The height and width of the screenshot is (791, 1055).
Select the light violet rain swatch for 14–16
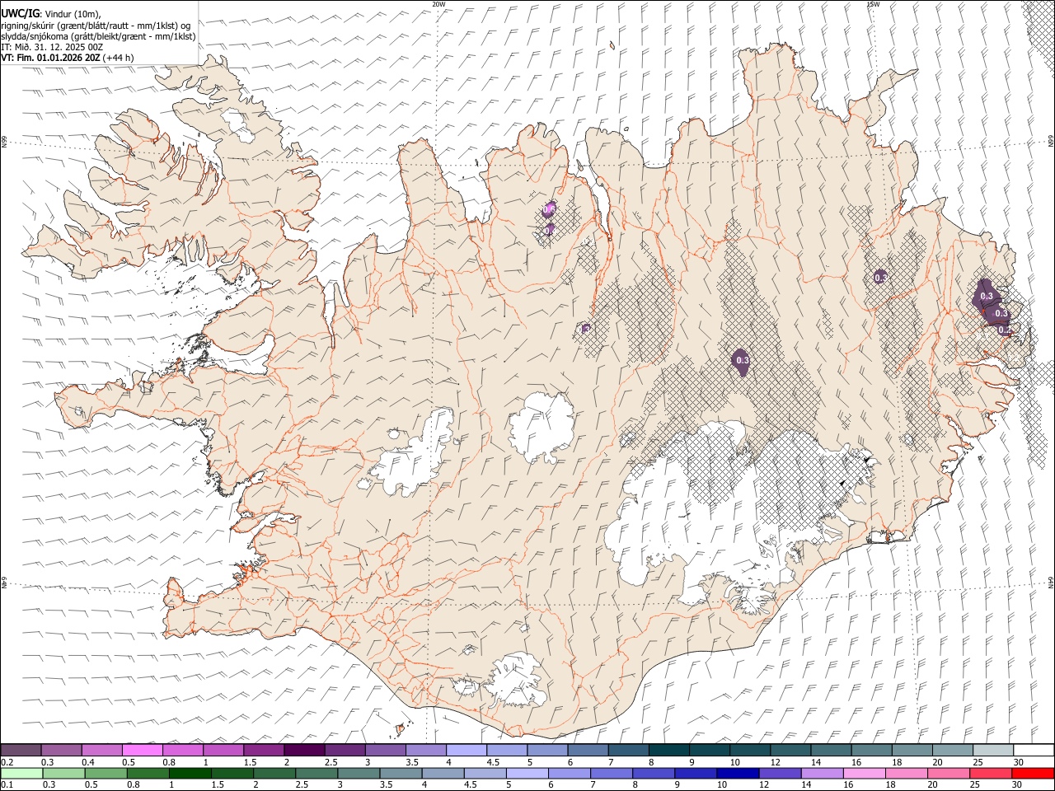(x=821, y=773)
